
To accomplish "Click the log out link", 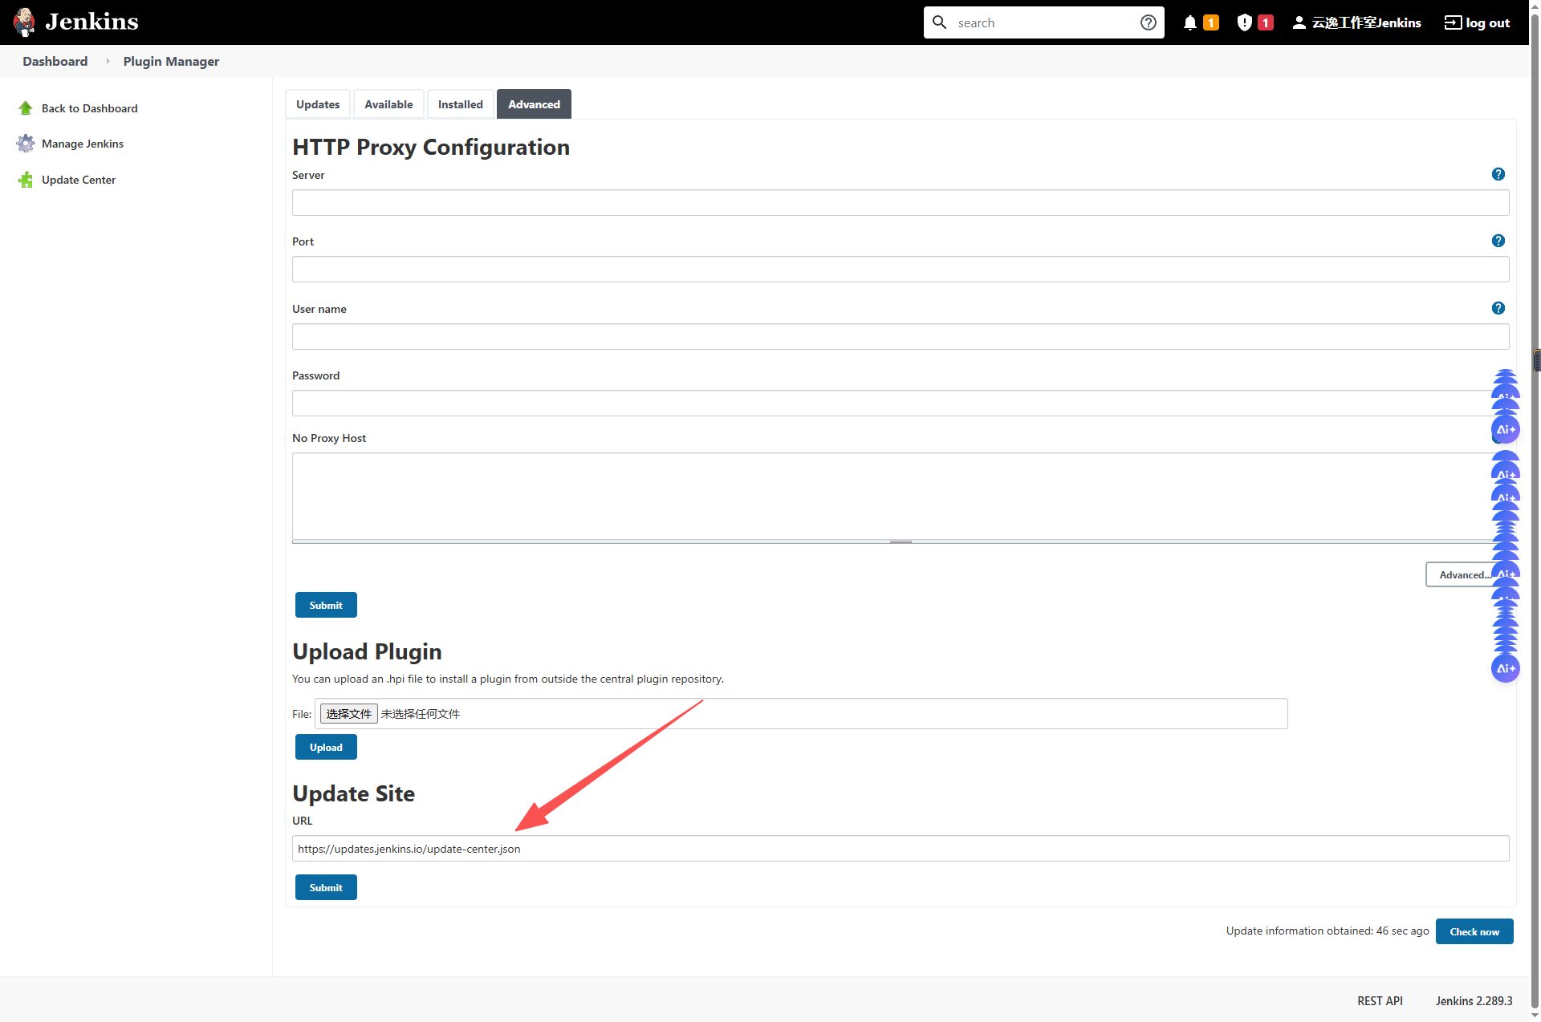I will pyautogui.click(x=1487, y=22).
